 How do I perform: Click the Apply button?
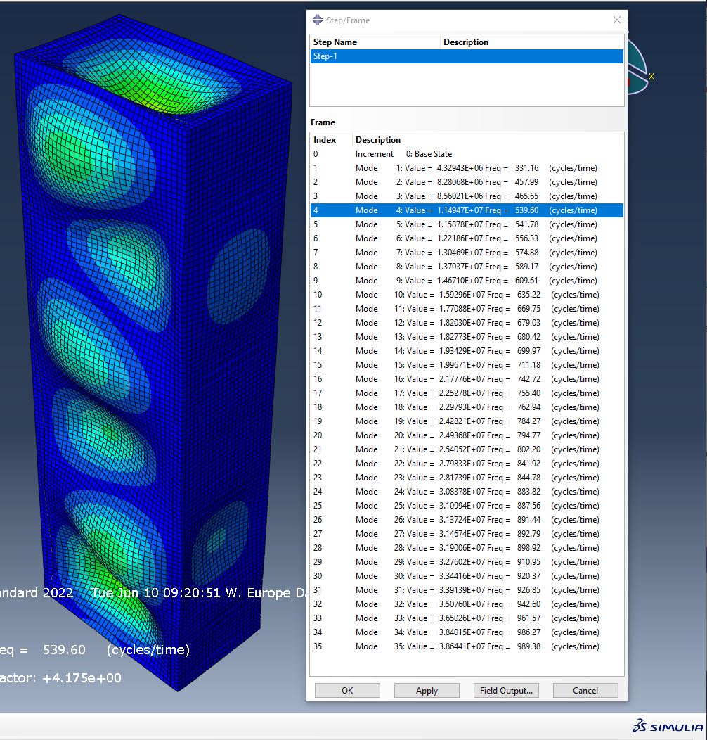(x=427, y=691)
